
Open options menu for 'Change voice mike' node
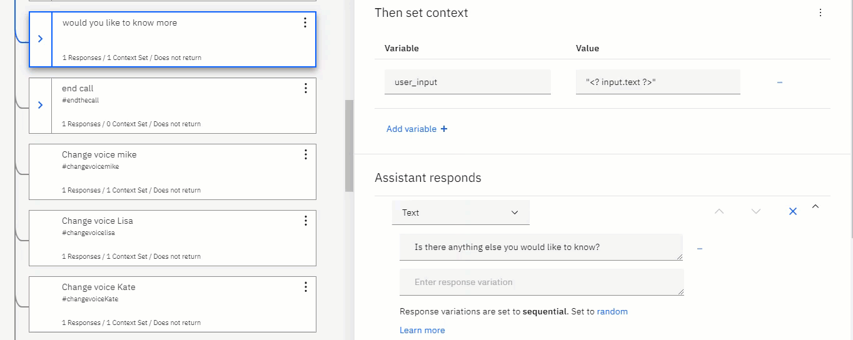pos(305,154)
